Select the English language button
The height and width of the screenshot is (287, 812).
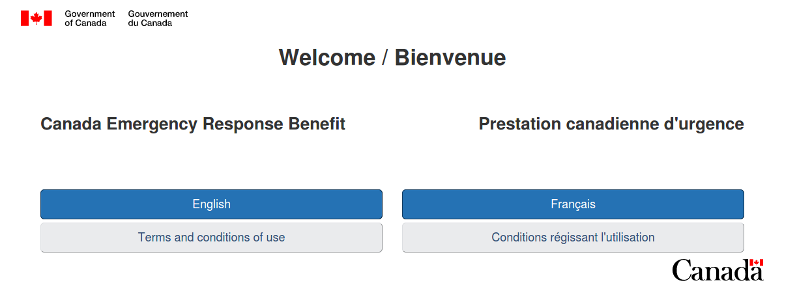pos(211,204)
